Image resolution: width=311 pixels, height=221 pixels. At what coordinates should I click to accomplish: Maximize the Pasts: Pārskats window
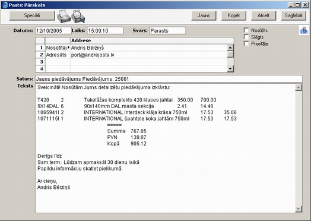pos(298,5)
